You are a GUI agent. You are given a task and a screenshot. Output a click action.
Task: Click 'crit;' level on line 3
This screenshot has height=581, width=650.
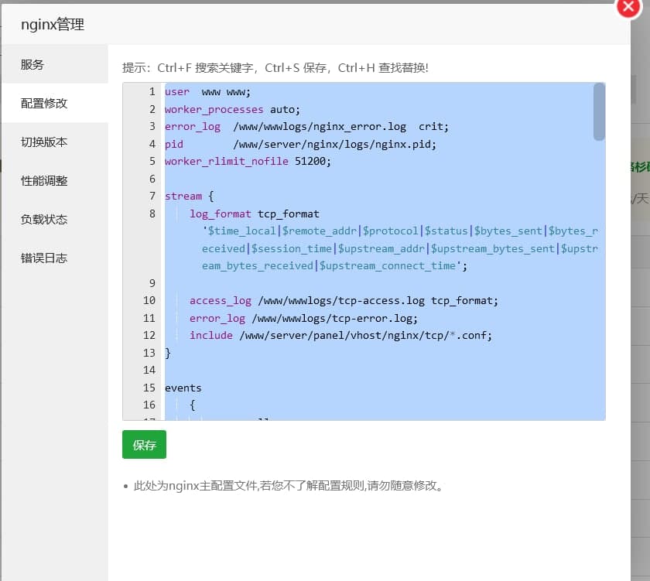(433, 126)
